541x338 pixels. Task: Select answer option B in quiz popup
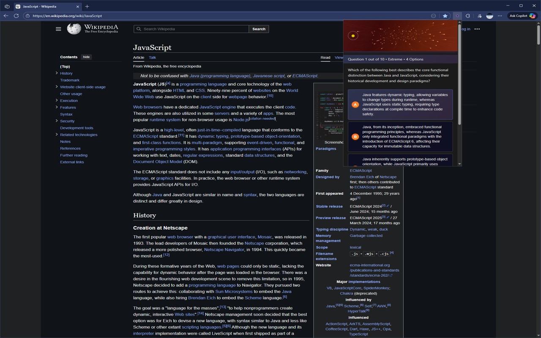point(400,136)
